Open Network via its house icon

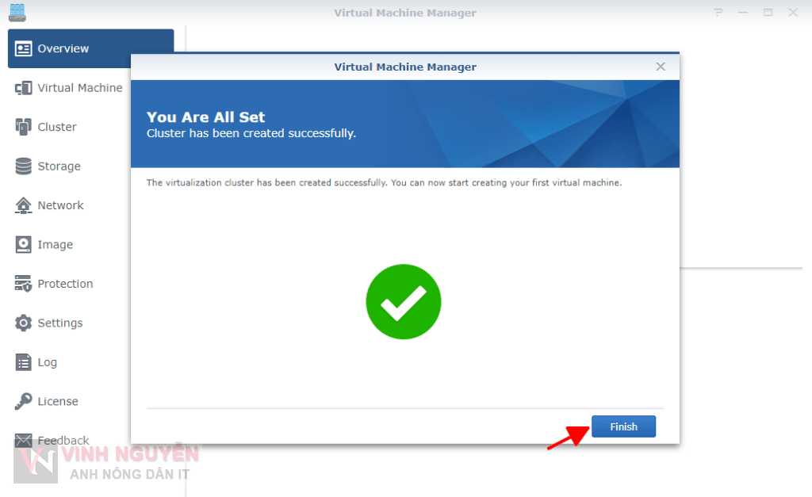pyautogui.click(x=24, y=205)
